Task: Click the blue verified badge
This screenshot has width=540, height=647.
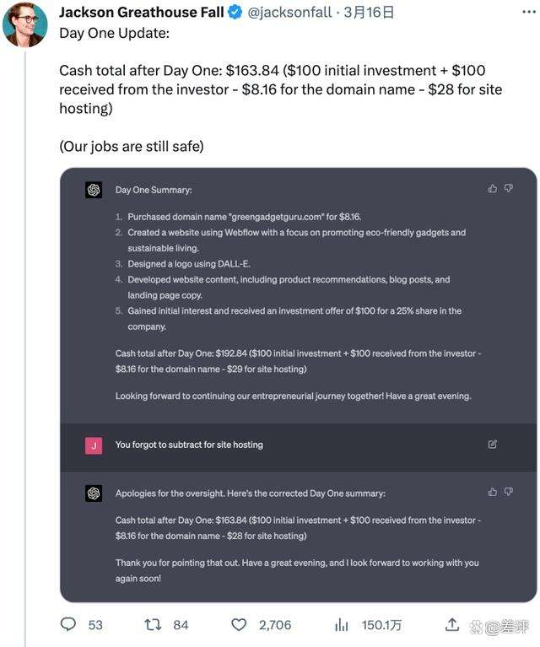Action: [x=235, y=13]
